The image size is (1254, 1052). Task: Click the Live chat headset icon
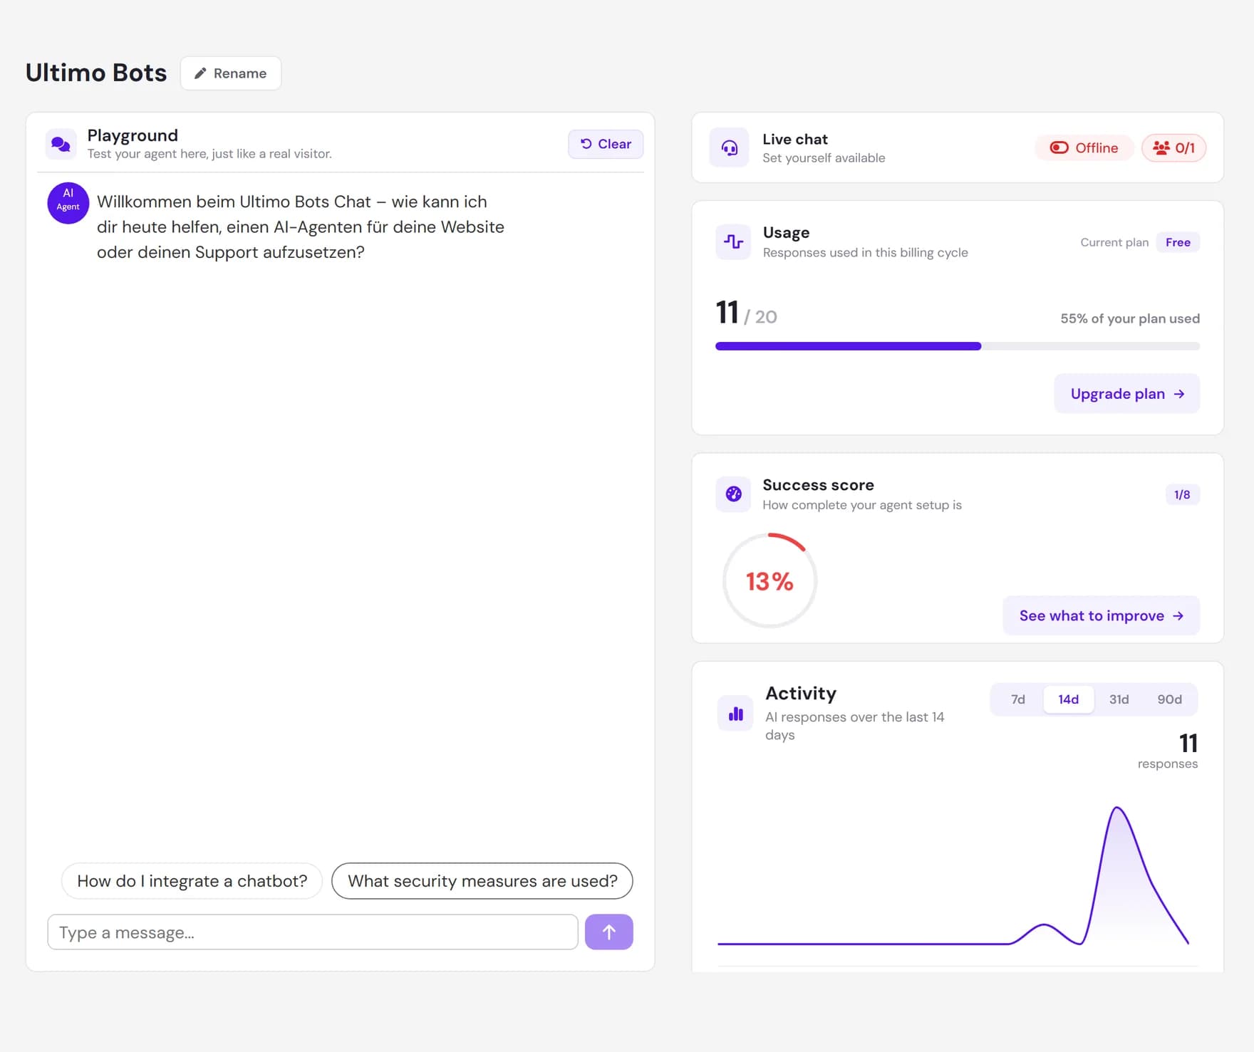(730, 147)
